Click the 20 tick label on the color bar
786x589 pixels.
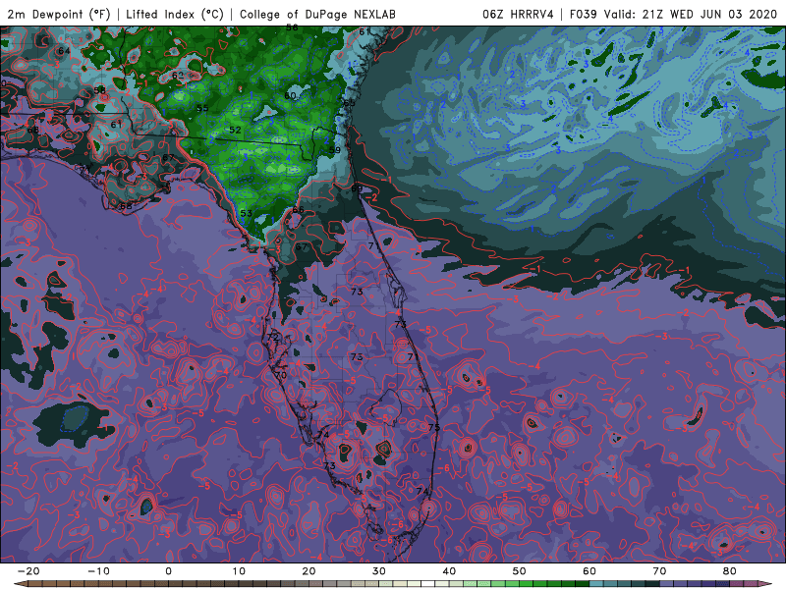(x=309, y=571)
